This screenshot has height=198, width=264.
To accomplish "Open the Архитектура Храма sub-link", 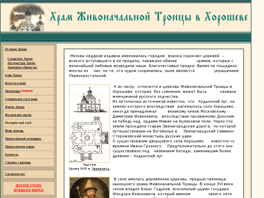I will 21,63.
